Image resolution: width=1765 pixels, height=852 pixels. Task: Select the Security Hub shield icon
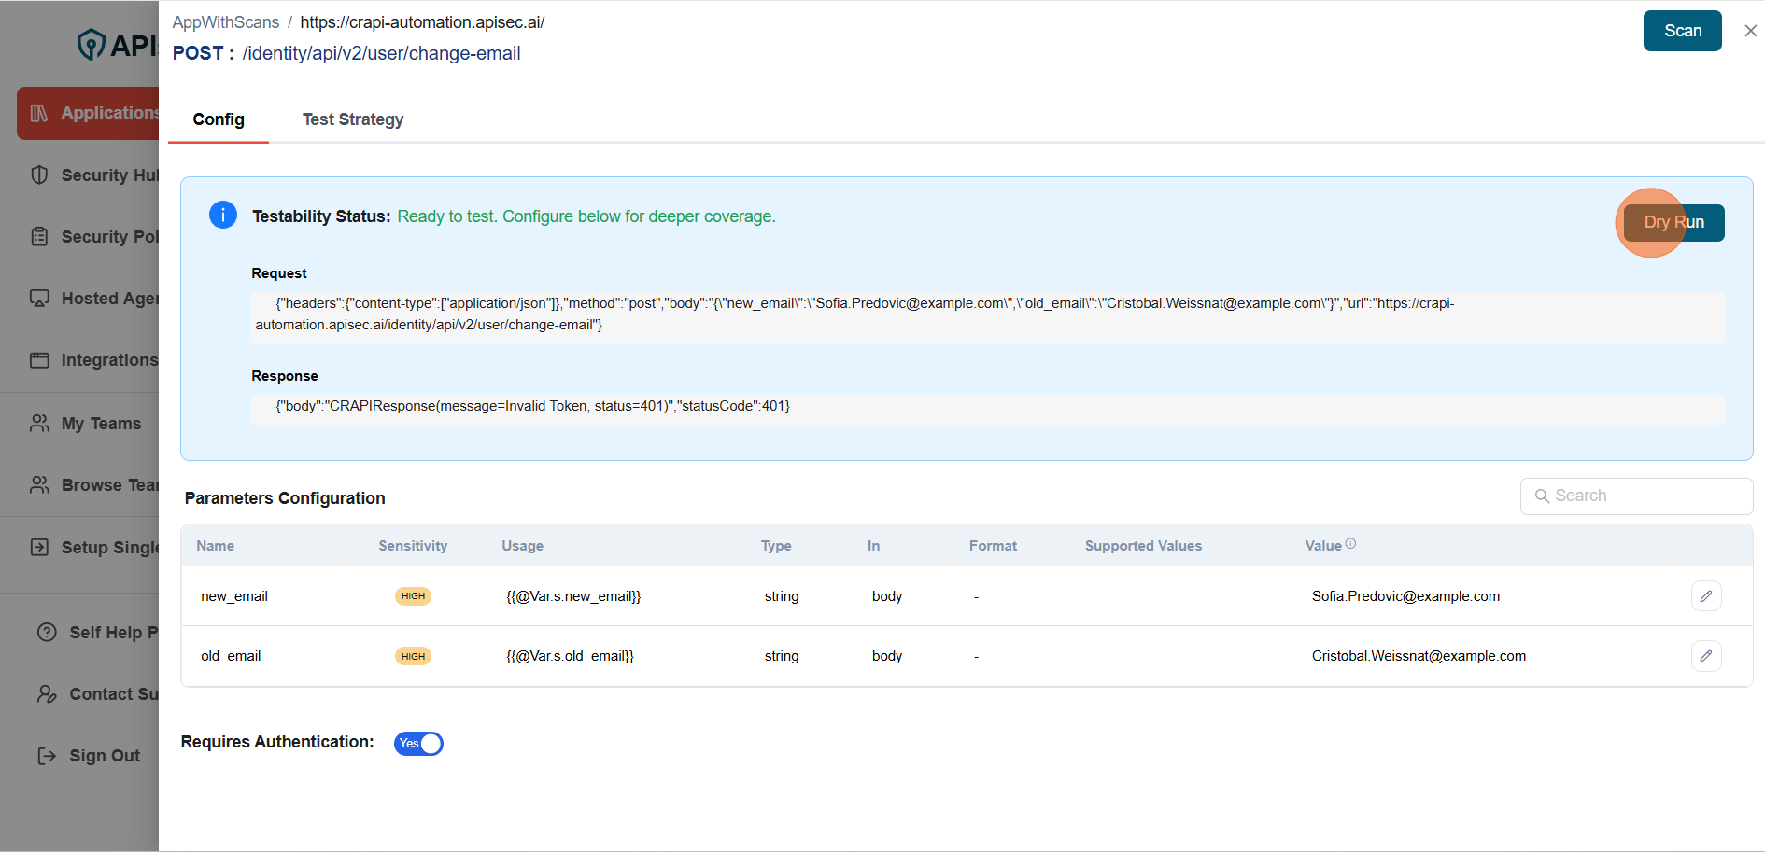click(x=39, y=175)
